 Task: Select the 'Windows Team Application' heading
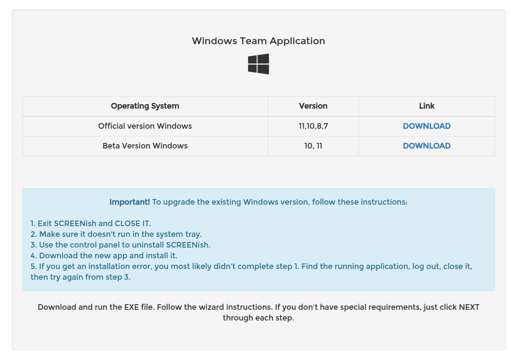pyautogui.click(x=259, y=41)
